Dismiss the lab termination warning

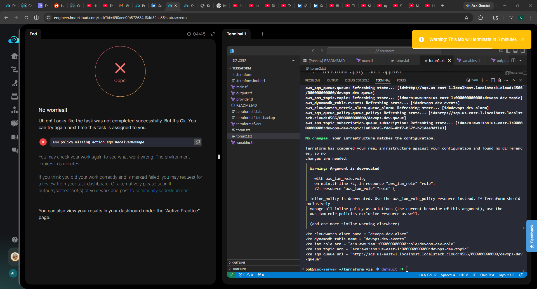522,39
